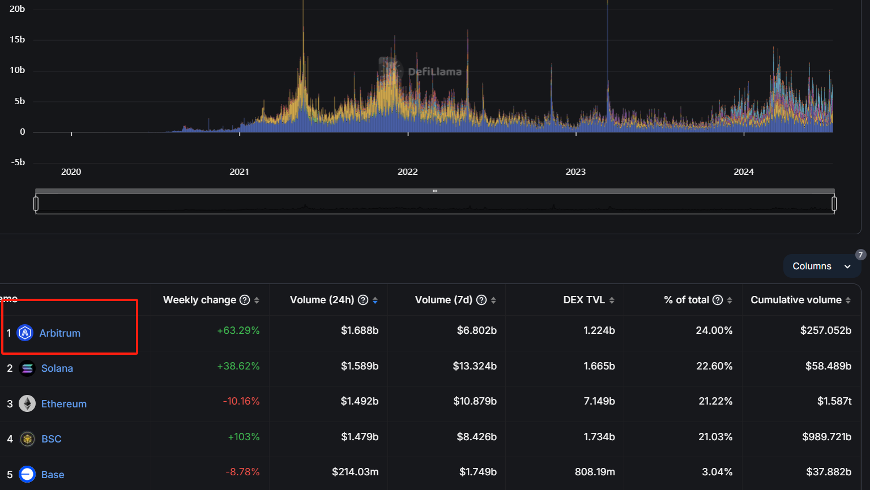Image resolution: width=870 pixels, height=490 pixels.
Task: Click the Base chain logo icon
Action: point(27,474)
